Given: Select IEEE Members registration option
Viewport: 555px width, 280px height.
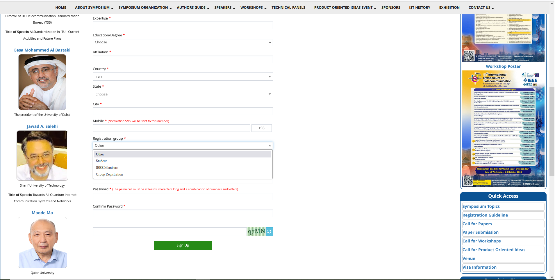Looking at the screenshot, I should click(x=183, y=168).
